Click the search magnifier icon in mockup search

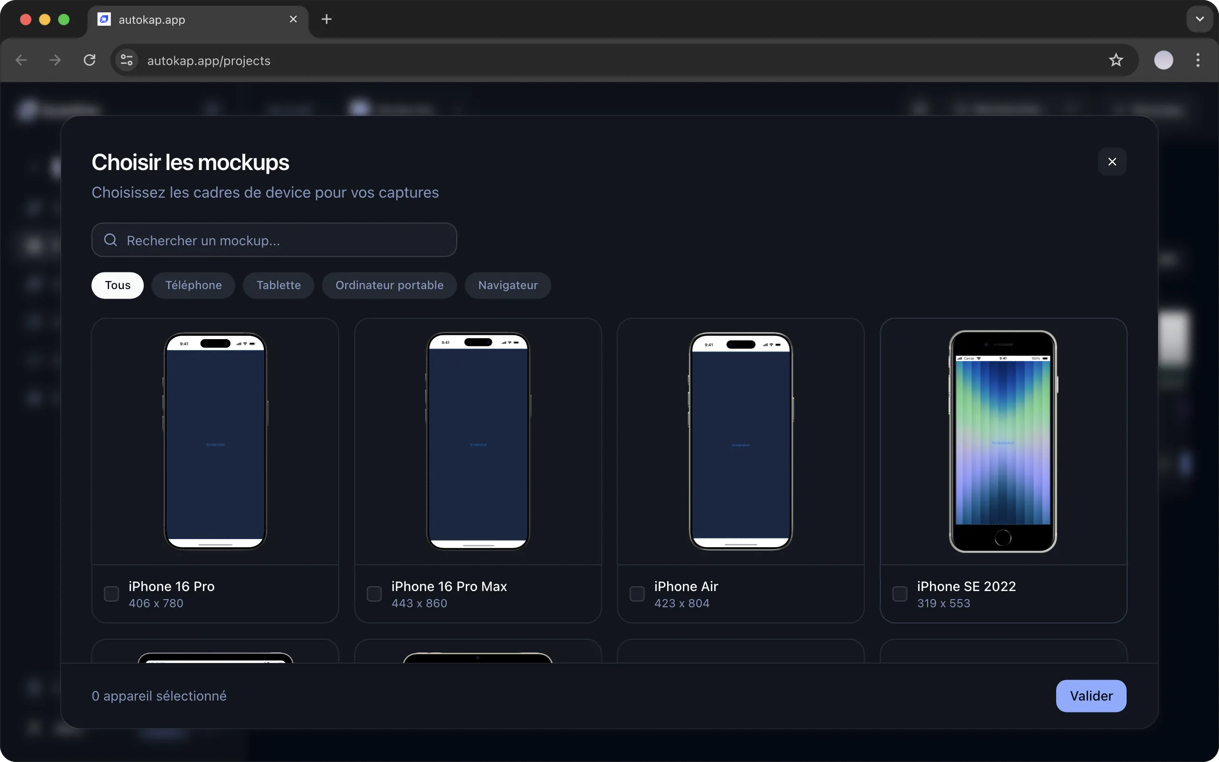click(112, 240)
